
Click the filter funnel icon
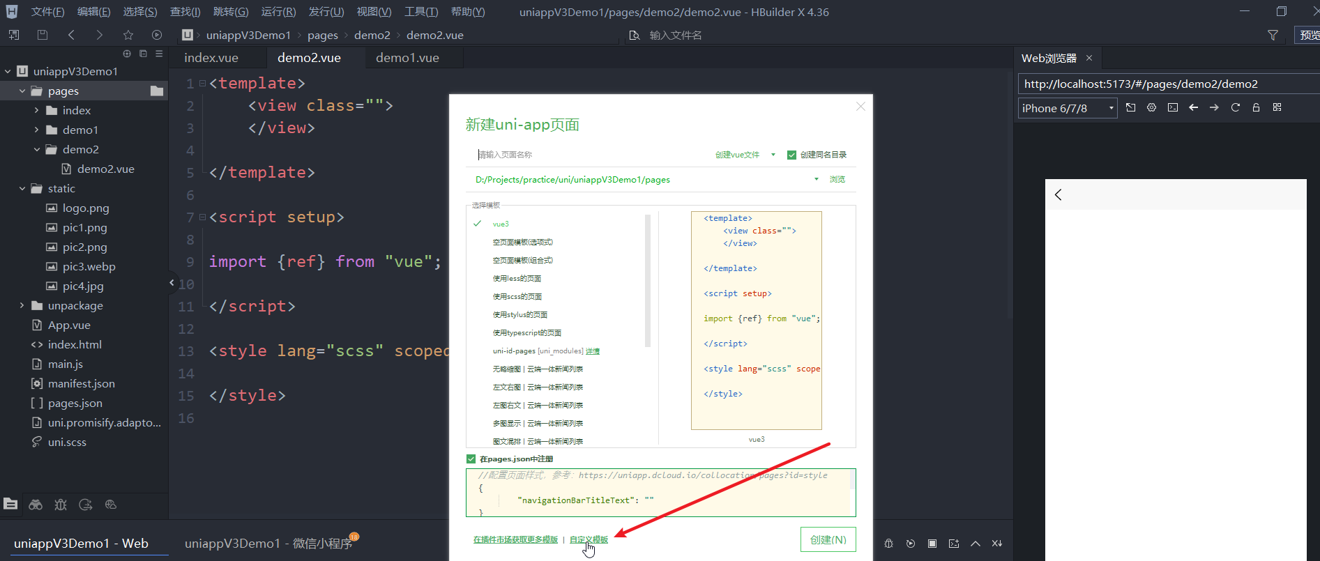[x=1273, y=35]
